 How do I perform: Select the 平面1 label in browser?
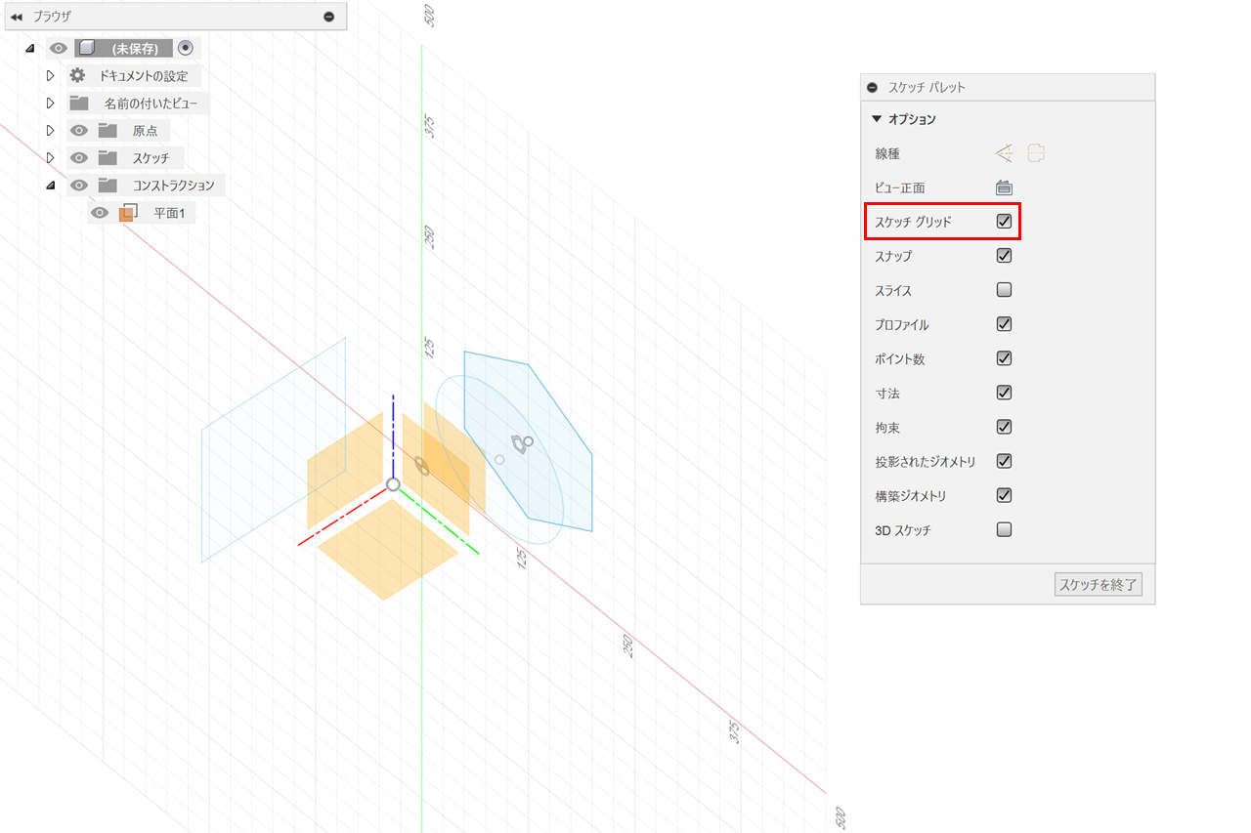click(169, 212)
